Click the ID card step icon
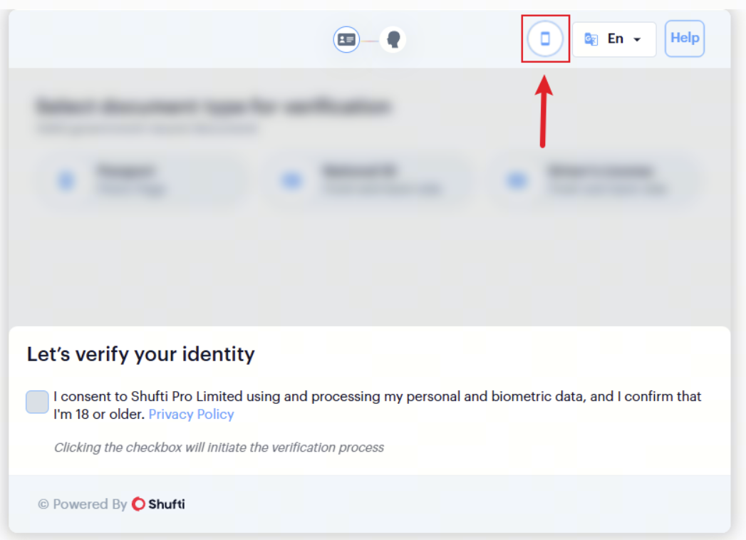Viewport: 746px width, 540px height. [x=346, y=39]
